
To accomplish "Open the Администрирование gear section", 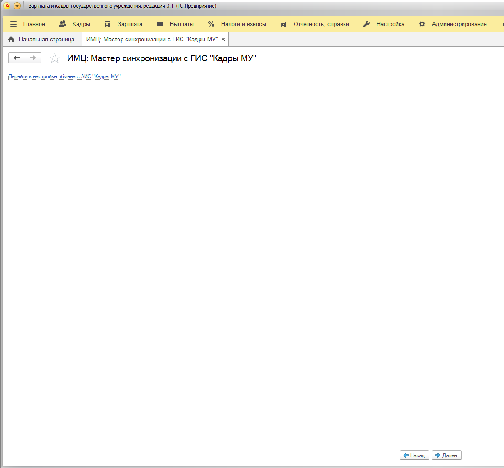I will click(453, 24).
